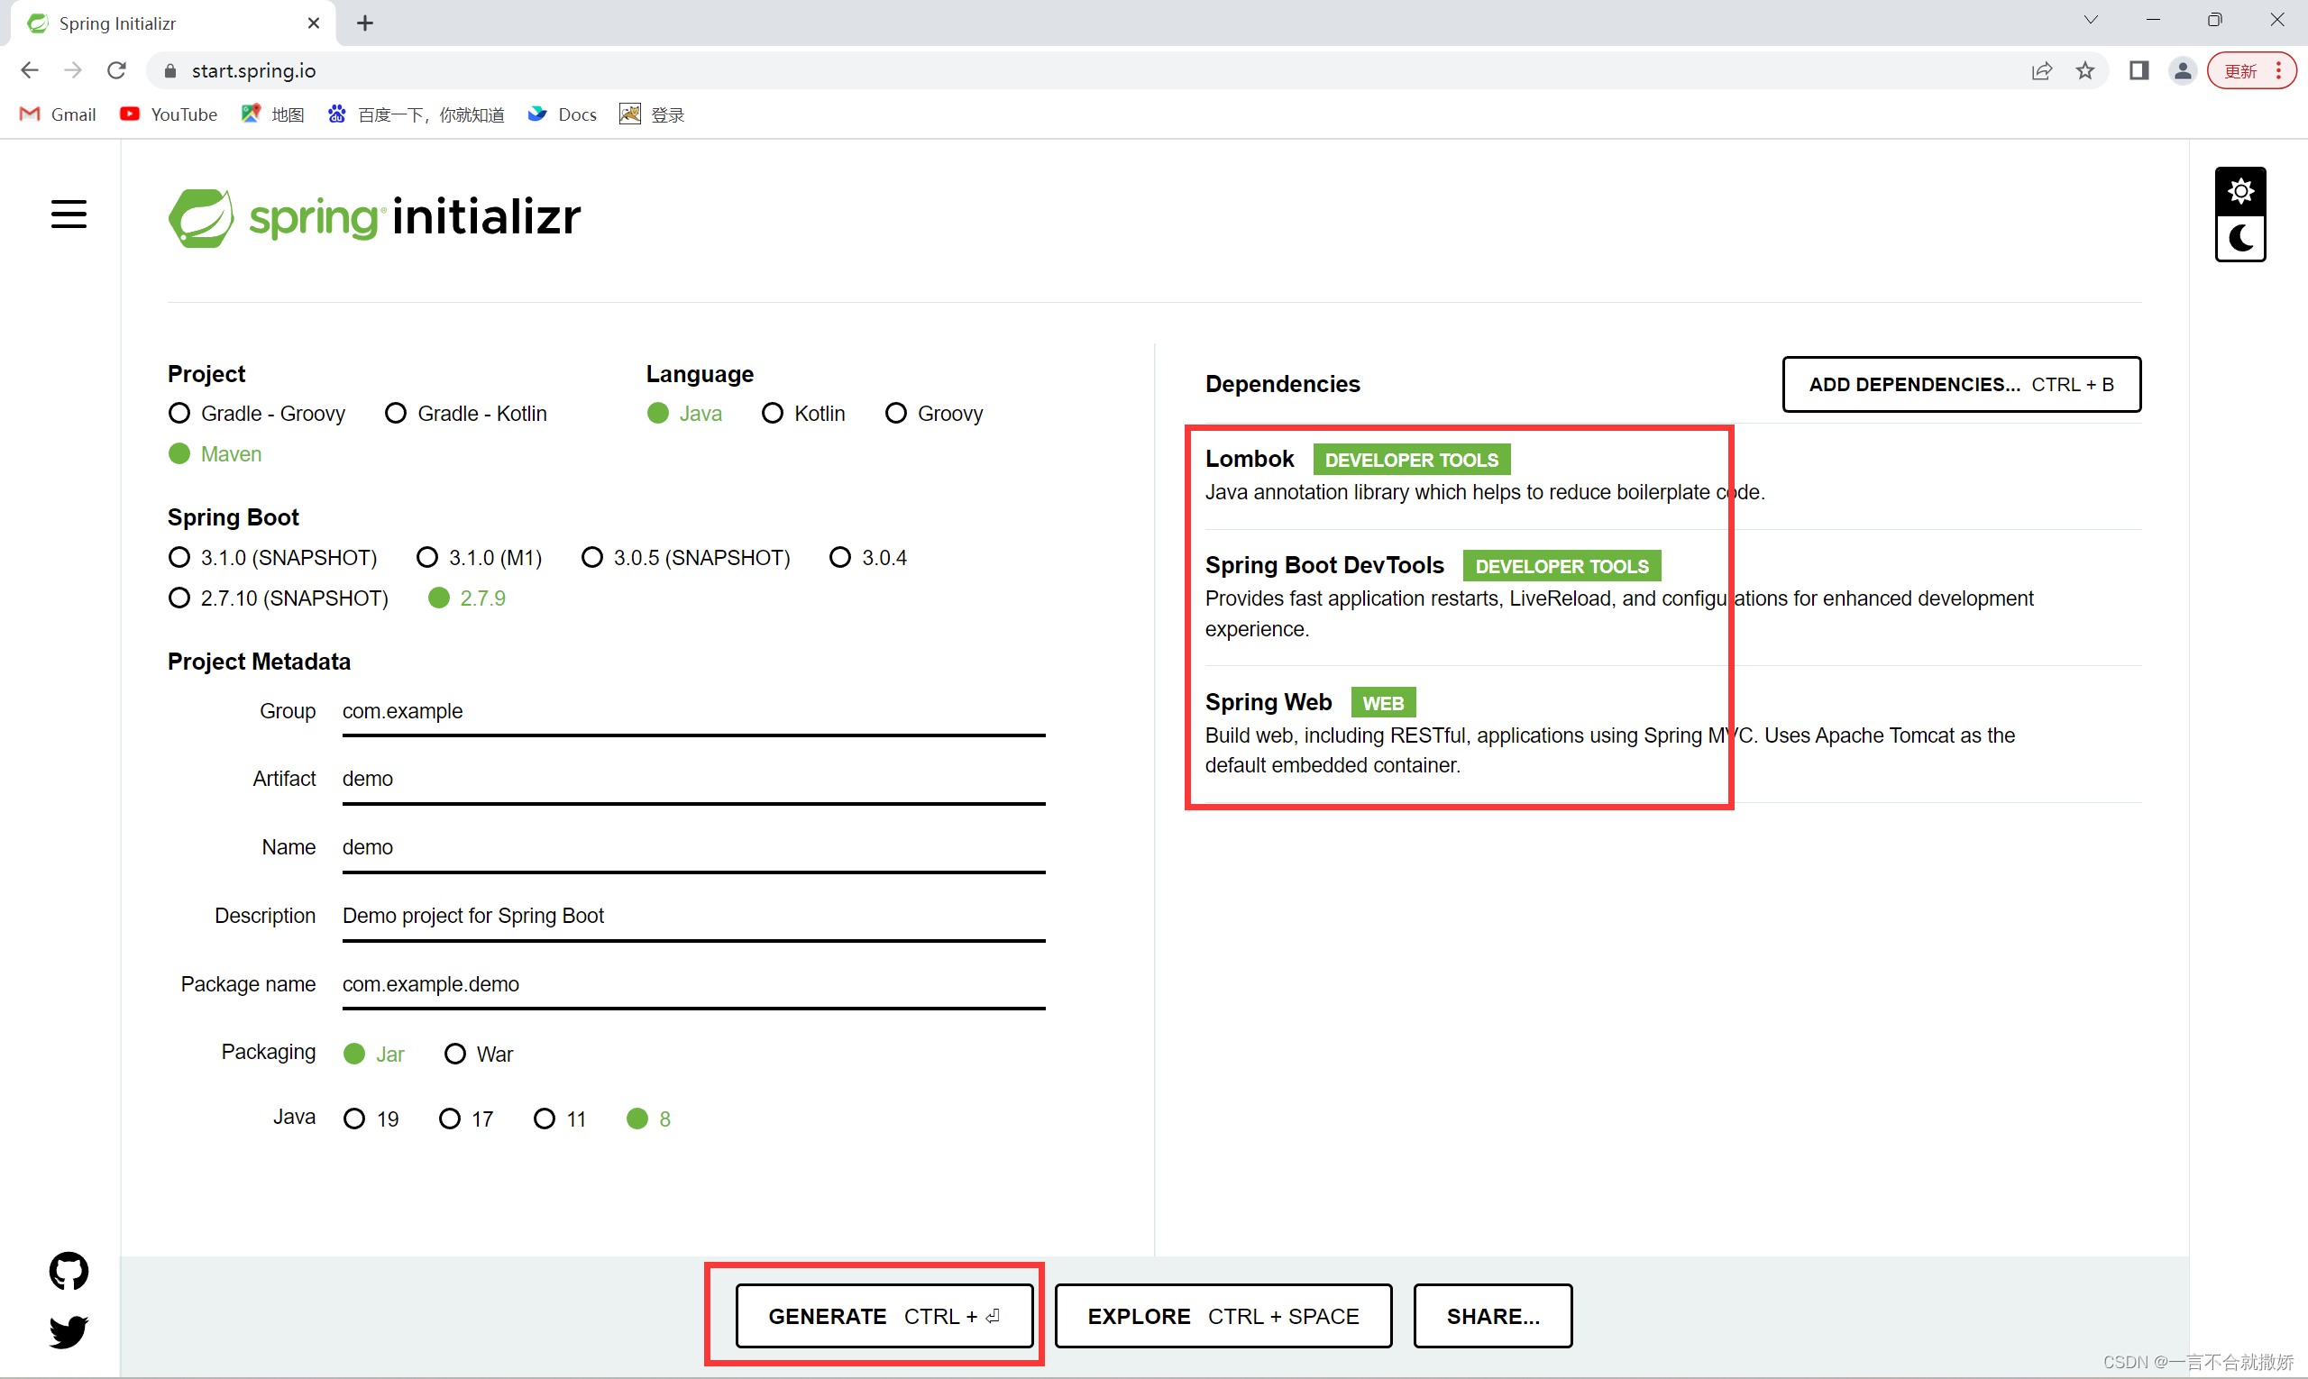Image resolution: width=2308 pixels, height=1379 pixels.
Task: Reload the start.spring.io page
Action: pyautogui.click(x=116, y=70)
